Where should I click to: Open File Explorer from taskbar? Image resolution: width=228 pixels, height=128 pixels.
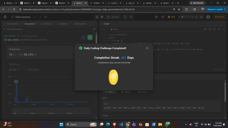coord(160,124)
